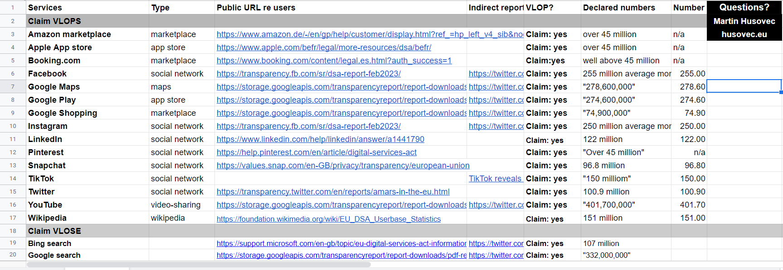The height and width of the screenshot is (270, 783).
Task: Open the Snapchat values.snap.com transparency link
Action: [x=343, y=166]
